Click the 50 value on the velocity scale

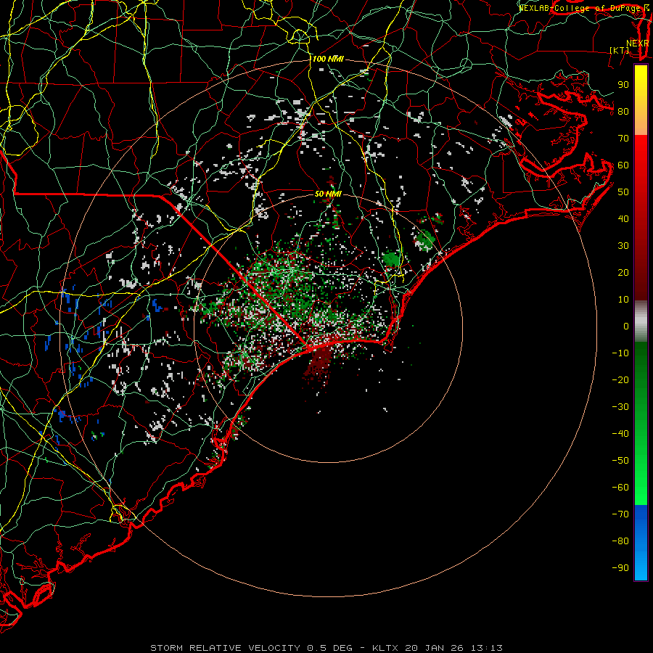623,192
